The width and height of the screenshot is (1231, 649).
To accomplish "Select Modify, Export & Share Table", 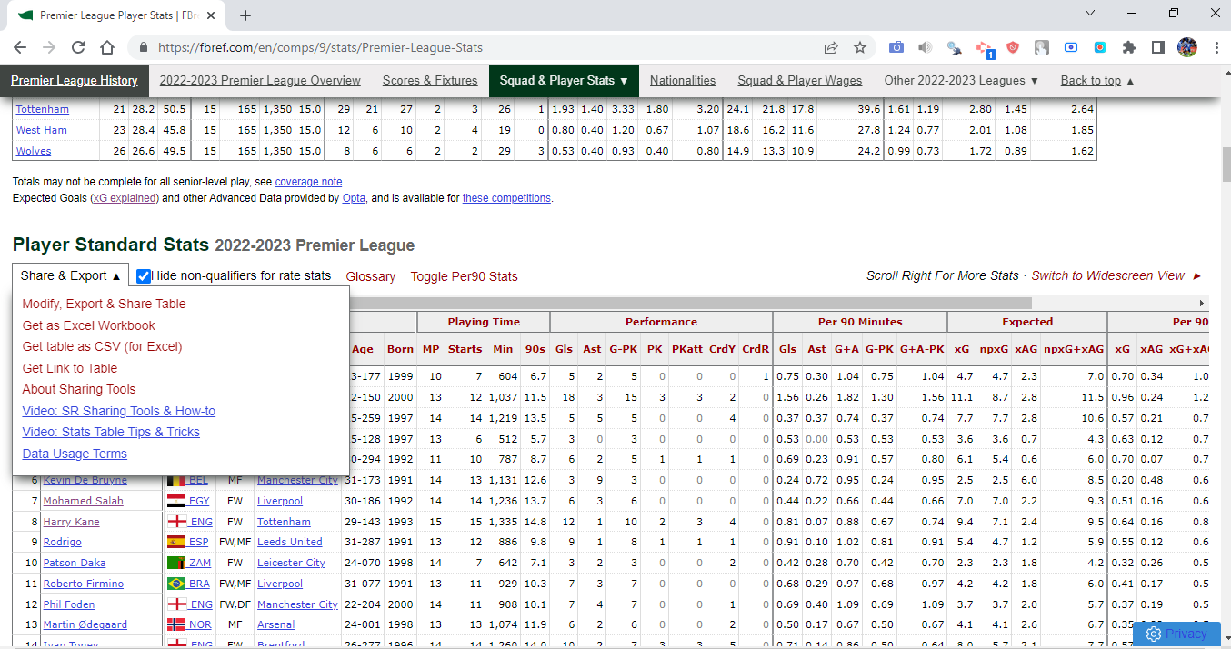I will (104, 304).
